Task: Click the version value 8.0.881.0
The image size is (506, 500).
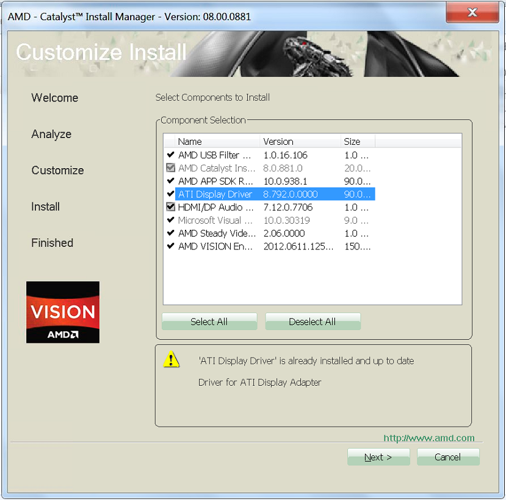Action: tap(283, 168)
